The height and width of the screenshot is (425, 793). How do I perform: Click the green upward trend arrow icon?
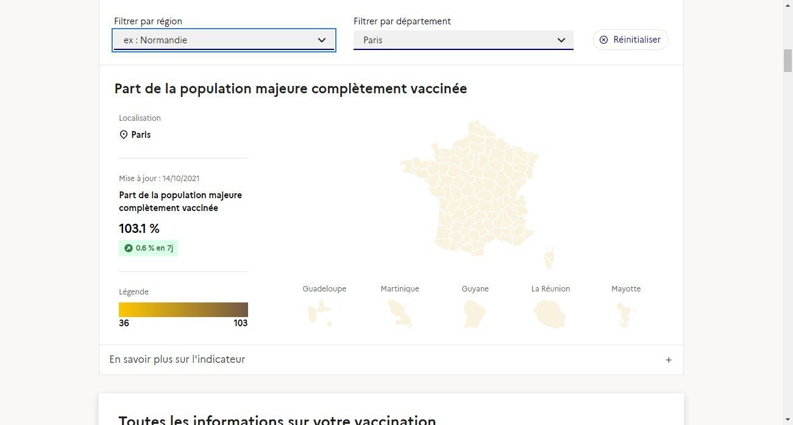[128, 248]
